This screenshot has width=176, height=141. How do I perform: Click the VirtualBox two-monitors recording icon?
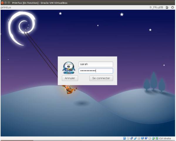[x=146, y=138]
